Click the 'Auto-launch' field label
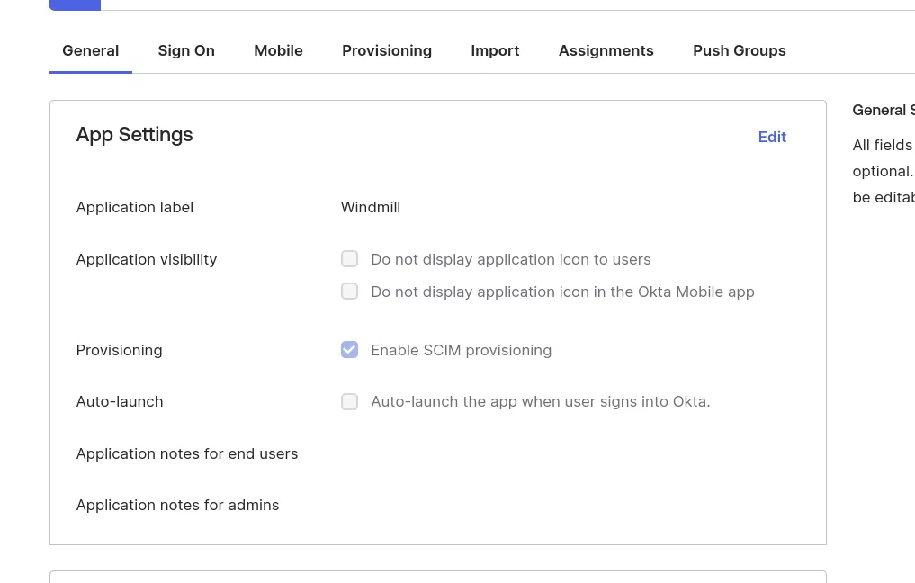This screenshot has height=583, width=915. 119,401
